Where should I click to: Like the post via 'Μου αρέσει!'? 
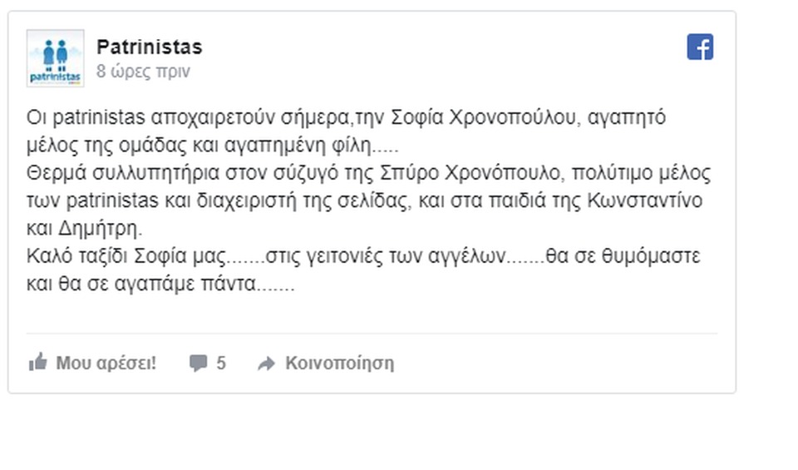pos(106,363)
